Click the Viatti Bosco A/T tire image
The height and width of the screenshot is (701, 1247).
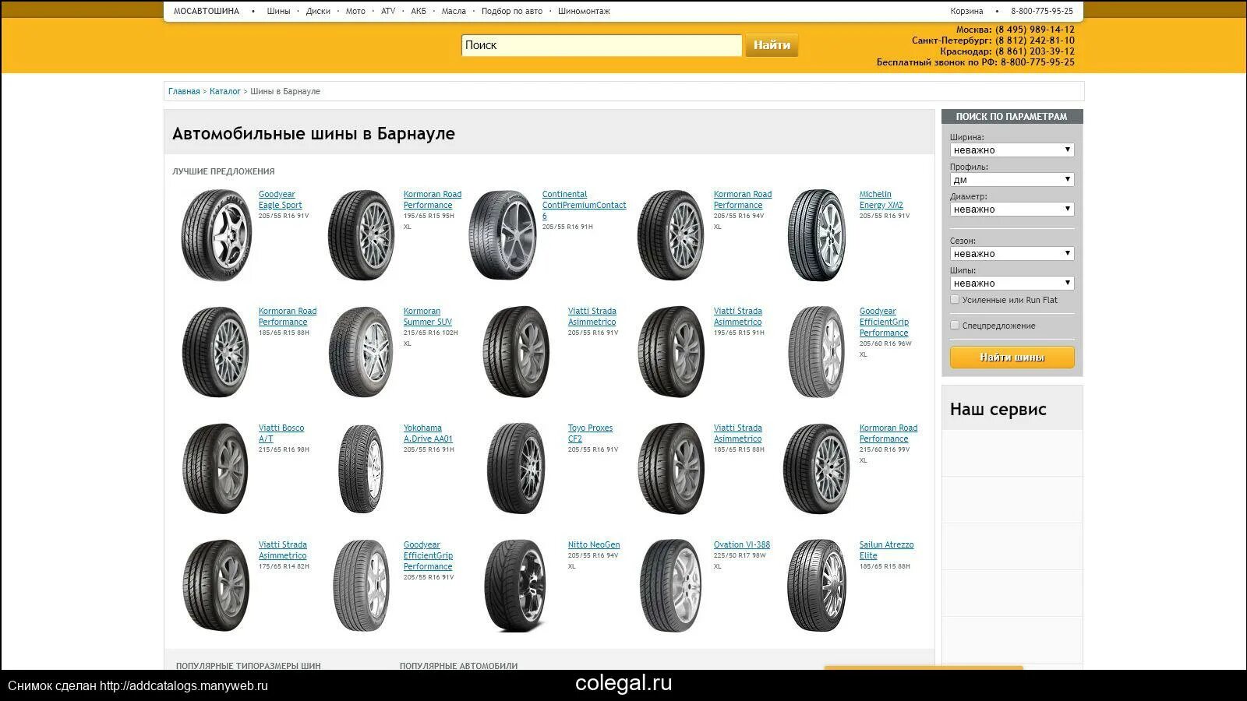point(216,468)
